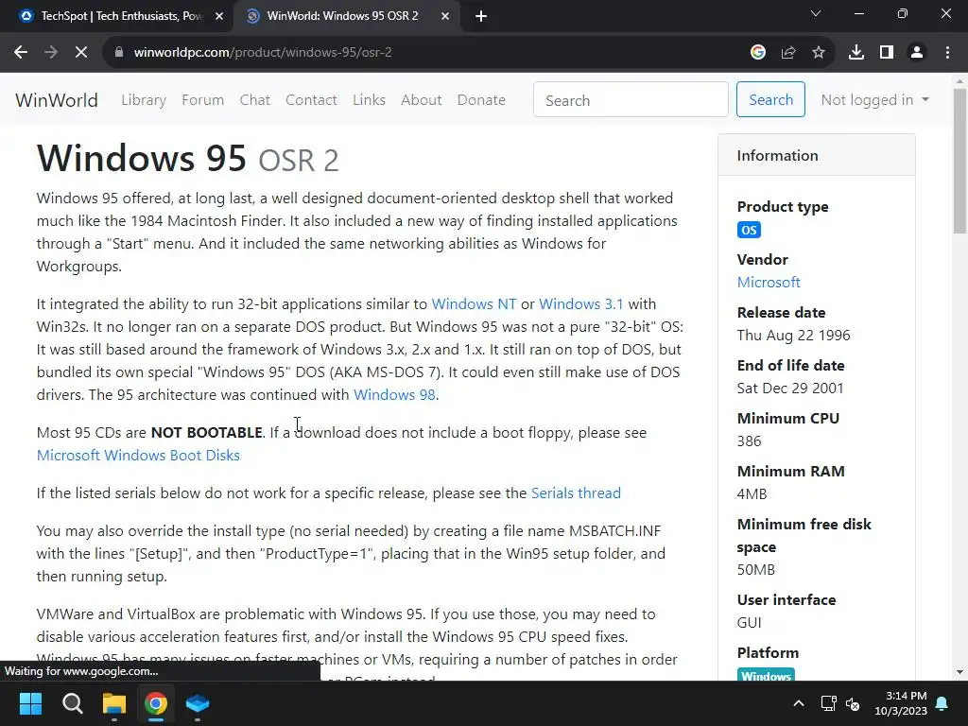Click the address bar URL

coord(263,53)
